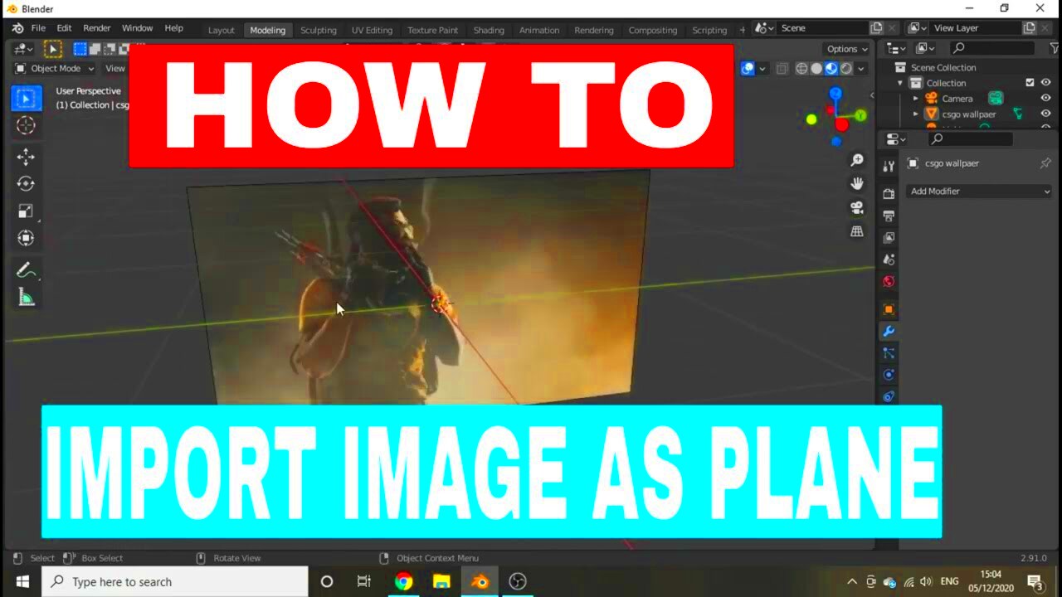Image resolution: width=1062 pixels, height=597 pixels.
Task: Click the Tweak select tool header icon
Action: tap(52, 50)
